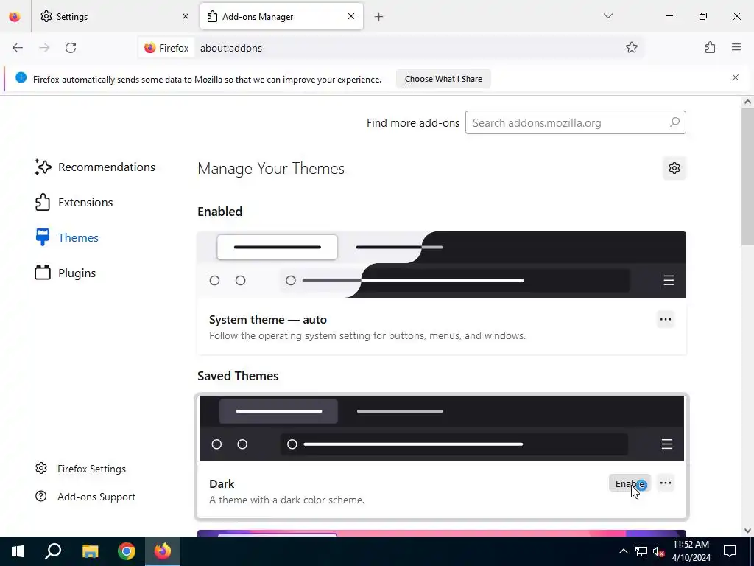Click the Firefox View icon in the tab strip
The width and height of the screenshot is (754, 566).
15,16
